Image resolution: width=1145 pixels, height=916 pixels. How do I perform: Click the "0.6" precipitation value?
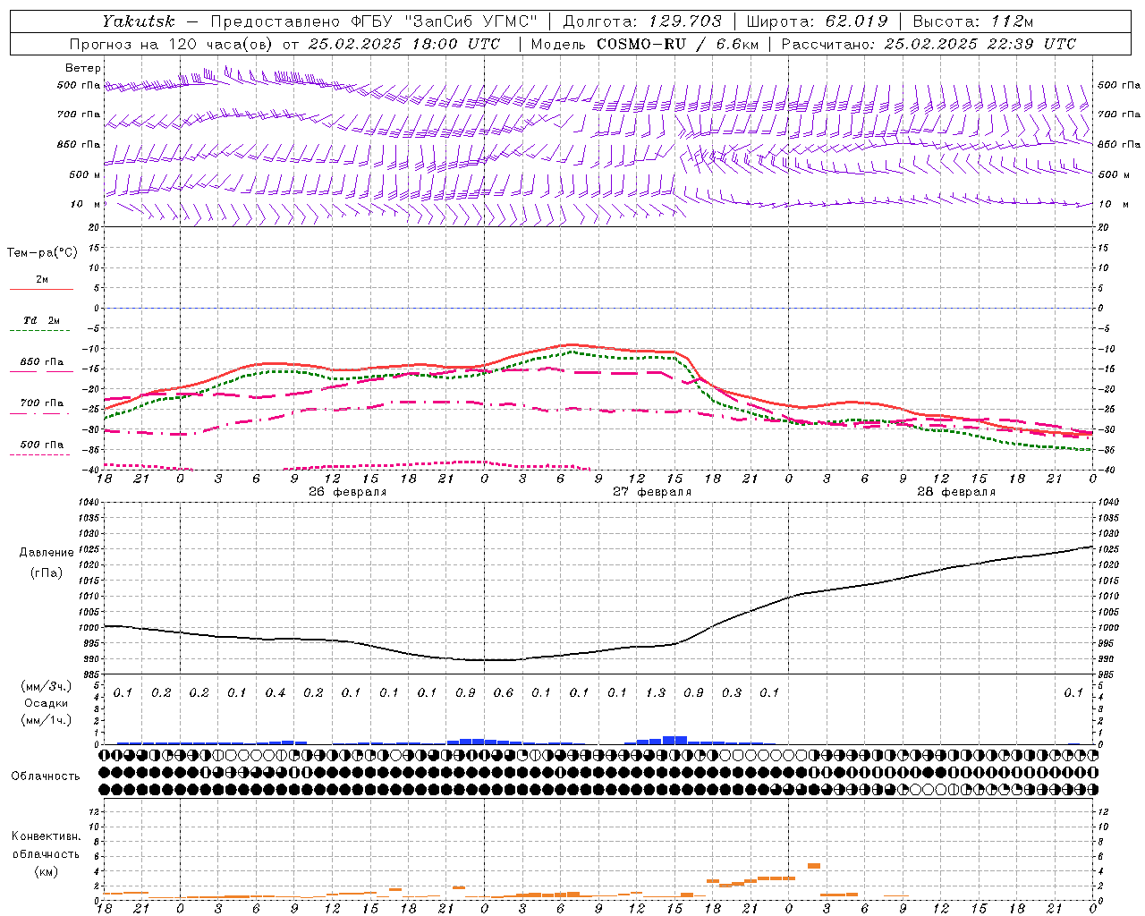tap(504, 692)
